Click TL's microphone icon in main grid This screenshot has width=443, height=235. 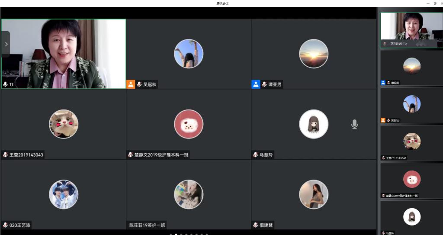5,84
